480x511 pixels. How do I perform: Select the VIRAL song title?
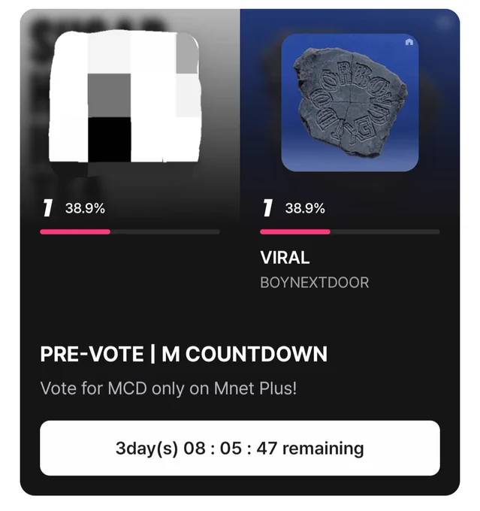[285, 258]
